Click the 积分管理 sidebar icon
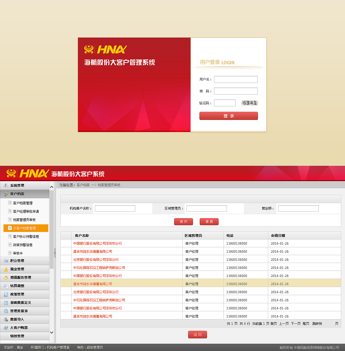The image size is (345, 351). (6, 261)
